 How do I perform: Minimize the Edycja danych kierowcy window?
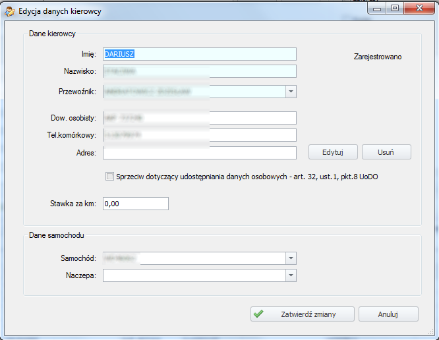pos(378,9)
